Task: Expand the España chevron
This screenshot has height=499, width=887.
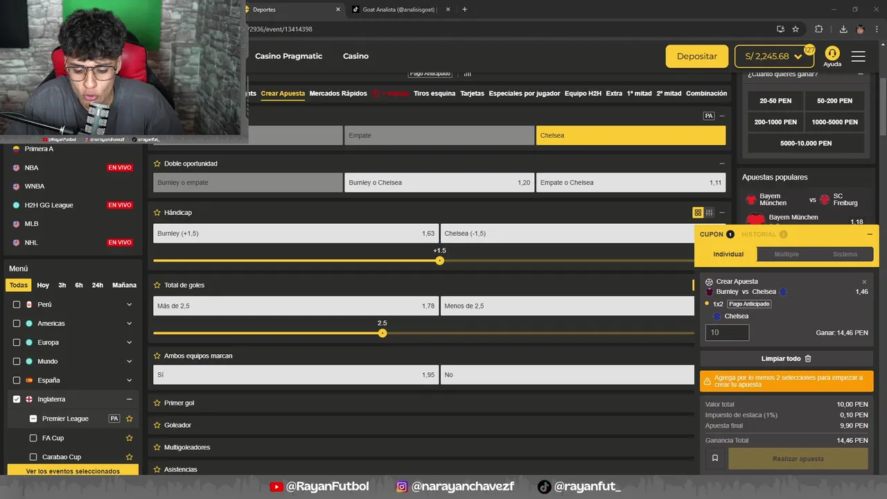Action: 129,380
